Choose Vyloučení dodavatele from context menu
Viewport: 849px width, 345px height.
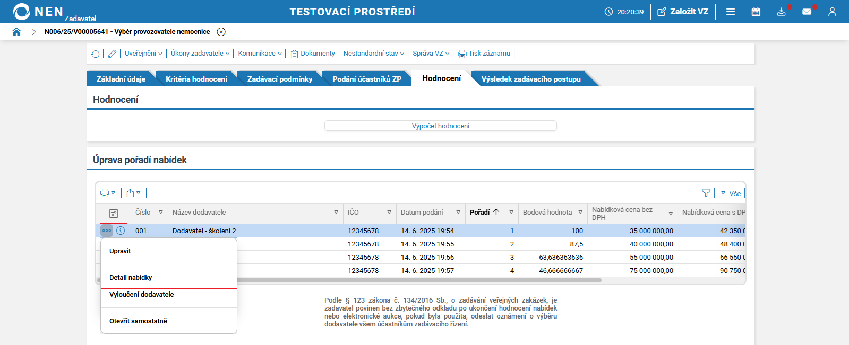169,295
